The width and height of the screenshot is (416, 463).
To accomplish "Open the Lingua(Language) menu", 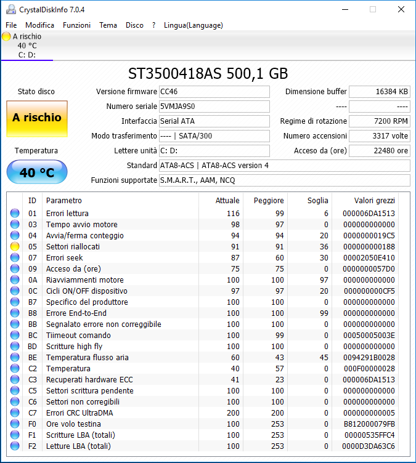I will pos(194,25).
